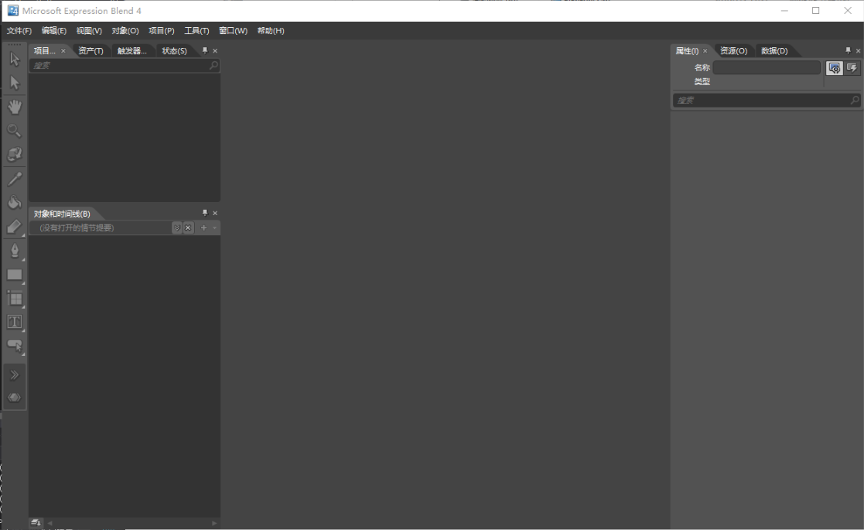Switch to event handlers view in properties panel
The width and height of the screenshot is (864, 530).
[849, 67]
